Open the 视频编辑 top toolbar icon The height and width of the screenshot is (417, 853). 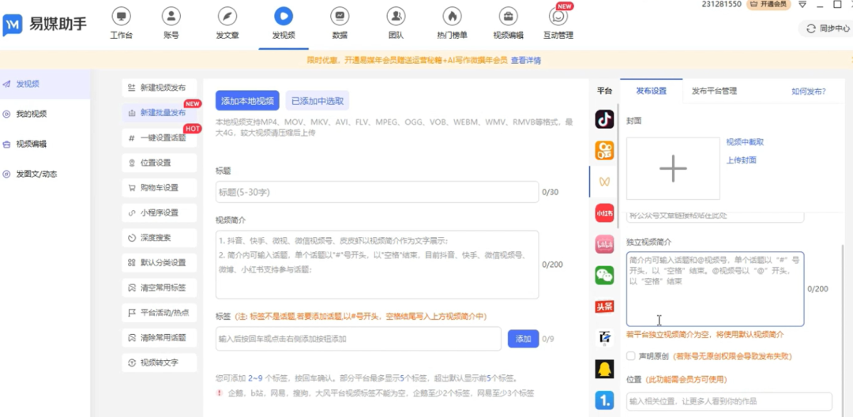click(508, 17)
